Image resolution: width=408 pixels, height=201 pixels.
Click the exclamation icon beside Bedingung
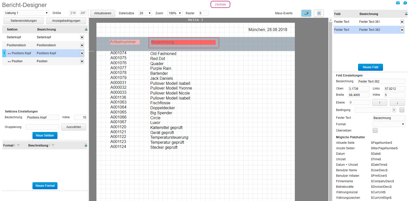click(394, 110)
